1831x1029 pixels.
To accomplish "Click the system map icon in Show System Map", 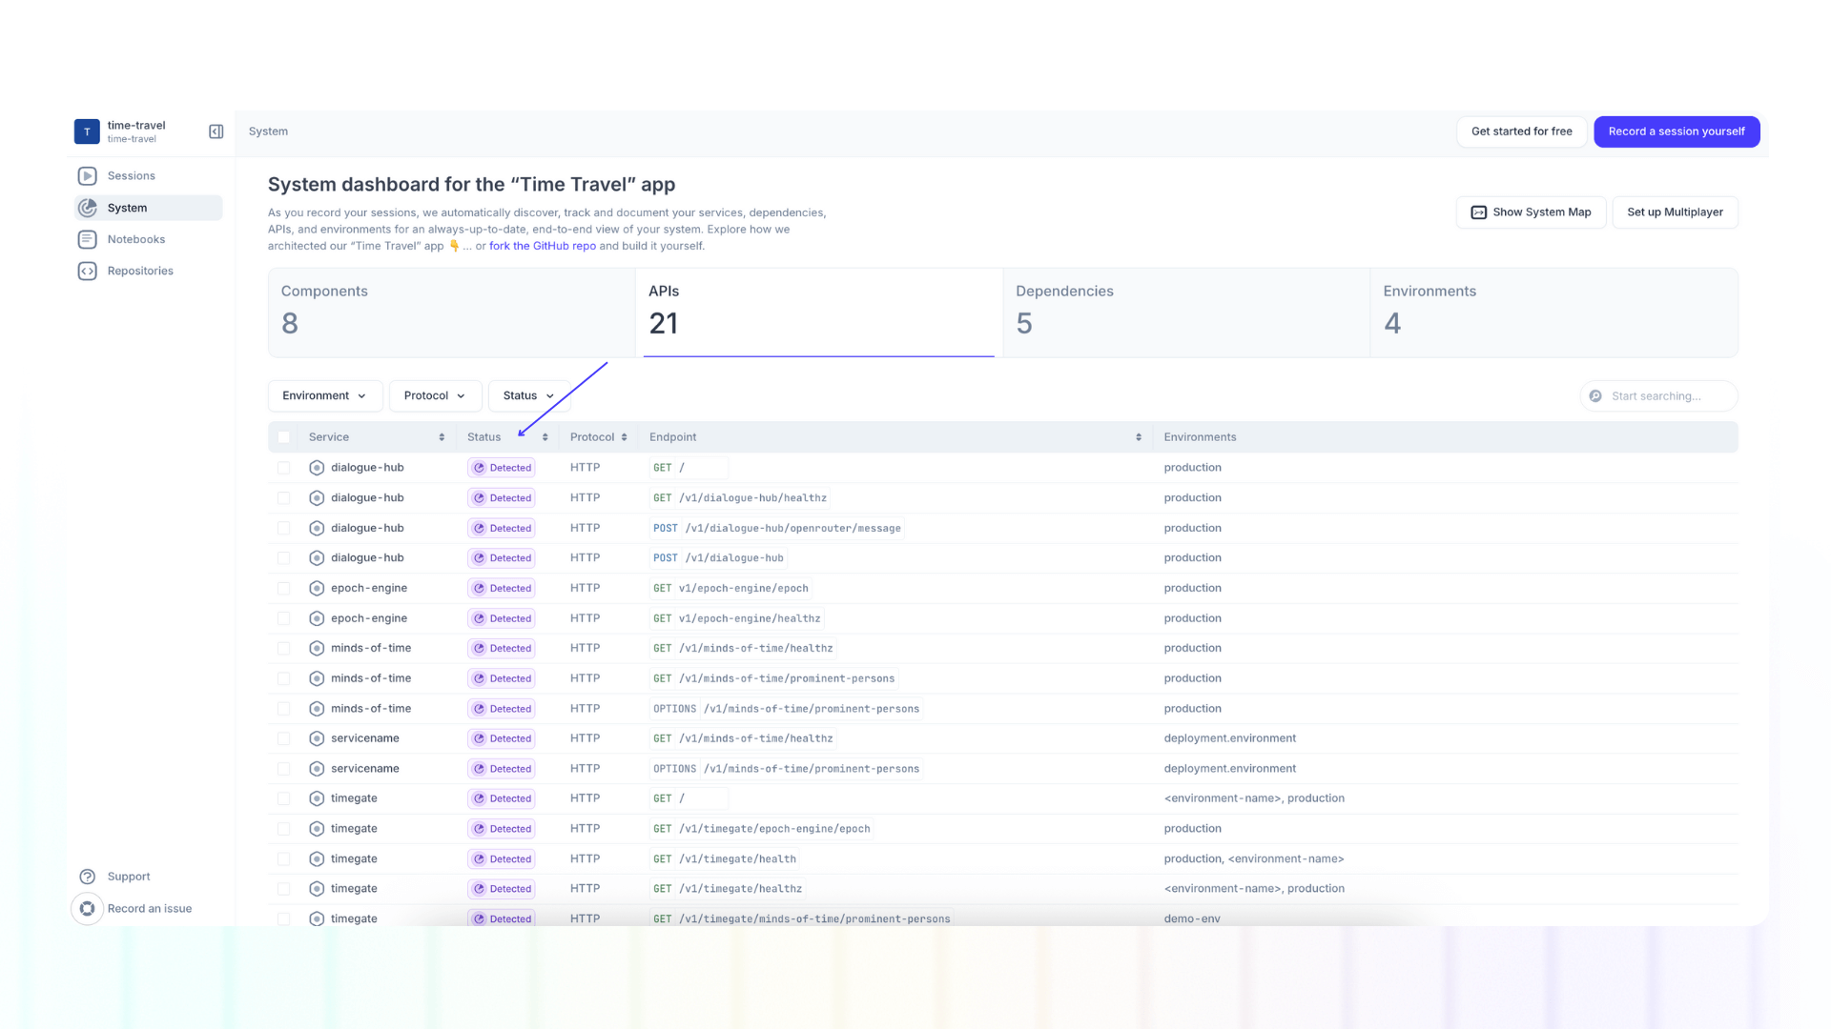I will click(x=1479, y=212).
